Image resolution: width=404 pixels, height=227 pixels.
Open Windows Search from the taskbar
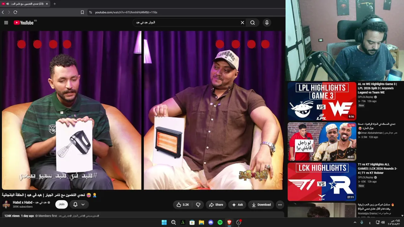[x=174, y=222]
